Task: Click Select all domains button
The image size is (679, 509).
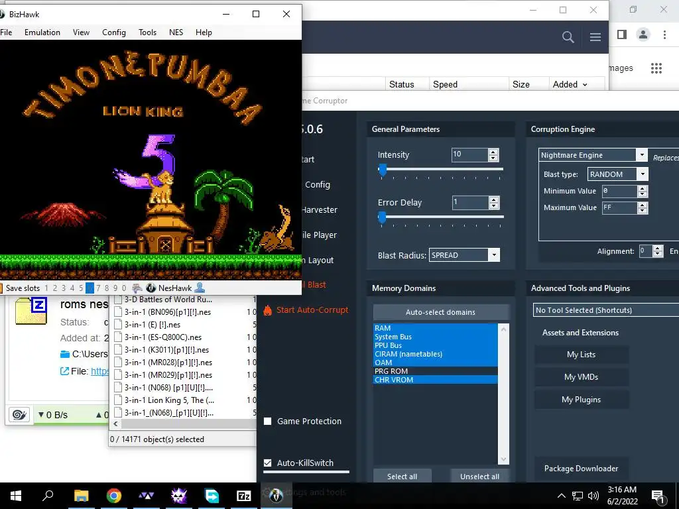Action: pyautogui.click(x=402, y=476)
